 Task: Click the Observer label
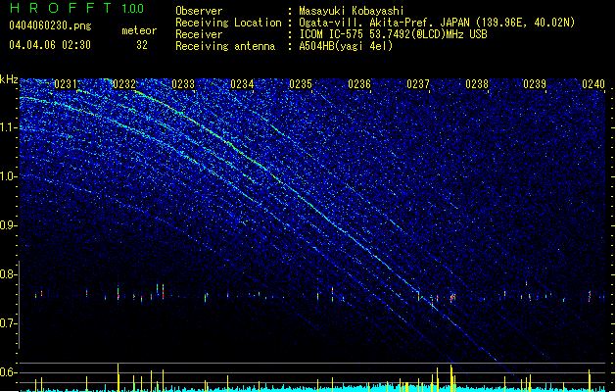199,11
